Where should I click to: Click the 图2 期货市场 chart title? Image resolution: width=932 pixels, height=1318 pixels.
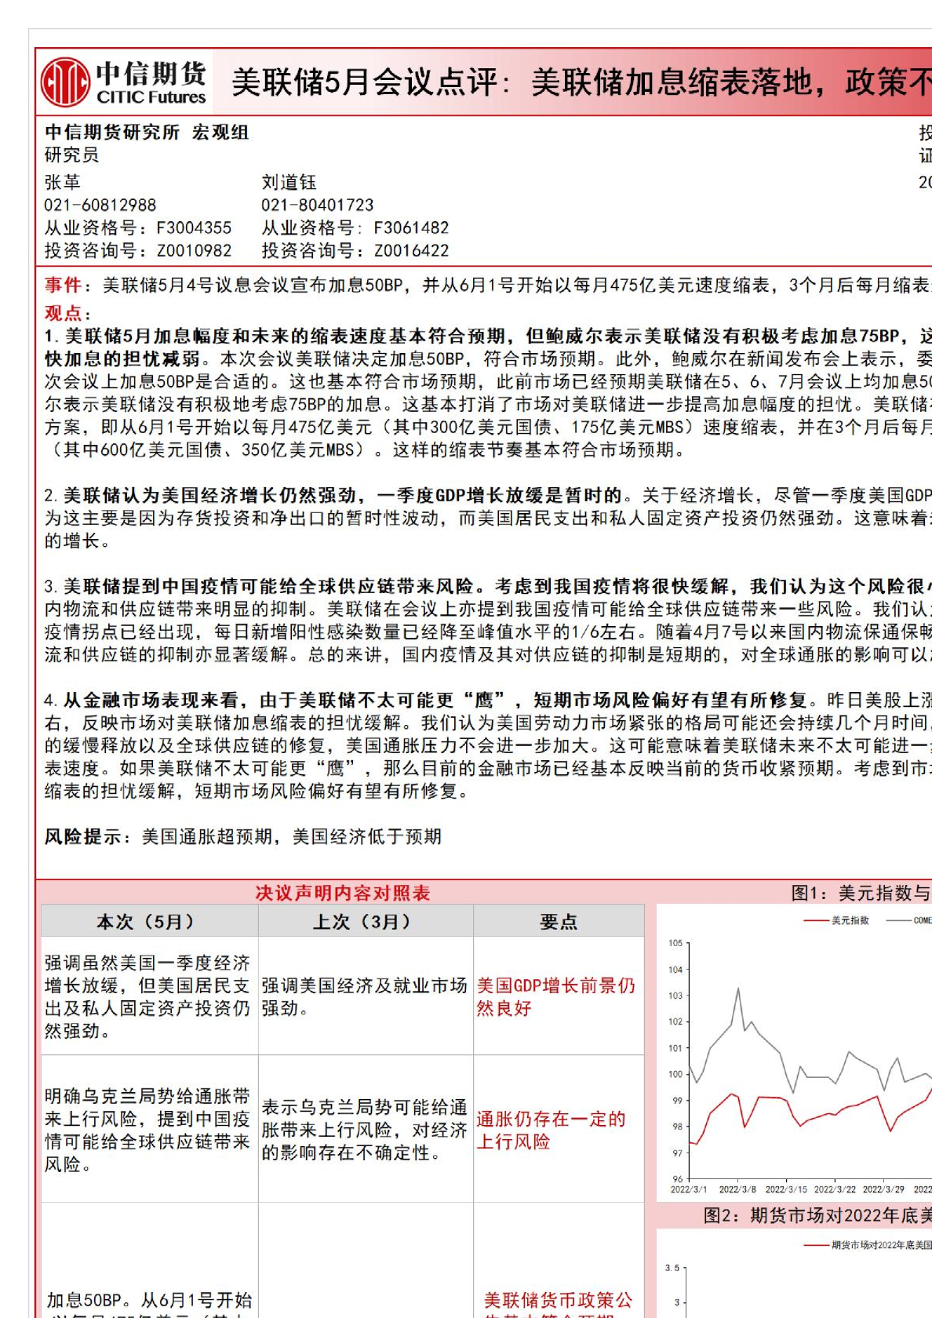816,1215
